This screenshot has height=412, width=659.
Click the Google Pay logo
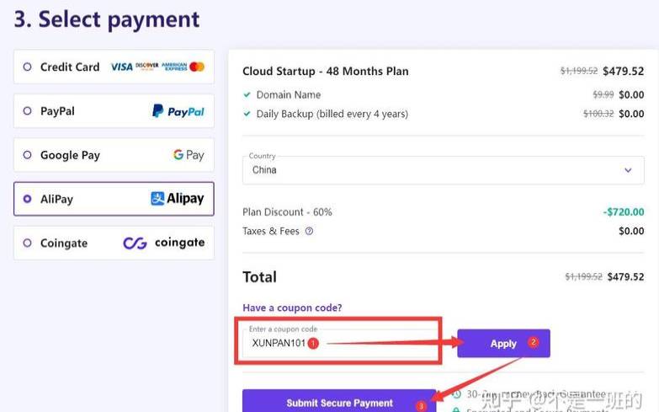189,155
